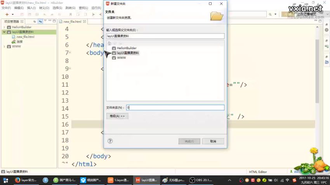Minimize the editor area
330x185 pixels.
pyautogui.click(x=316, y=21)
